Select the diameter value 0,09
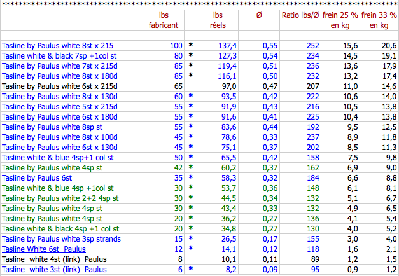 pyautogui.click(x=270, y=270)
